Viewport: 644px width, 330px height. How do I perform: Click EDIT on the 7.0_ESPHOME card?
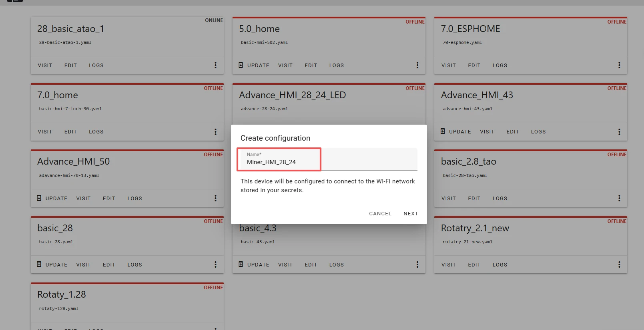(474, 66)
